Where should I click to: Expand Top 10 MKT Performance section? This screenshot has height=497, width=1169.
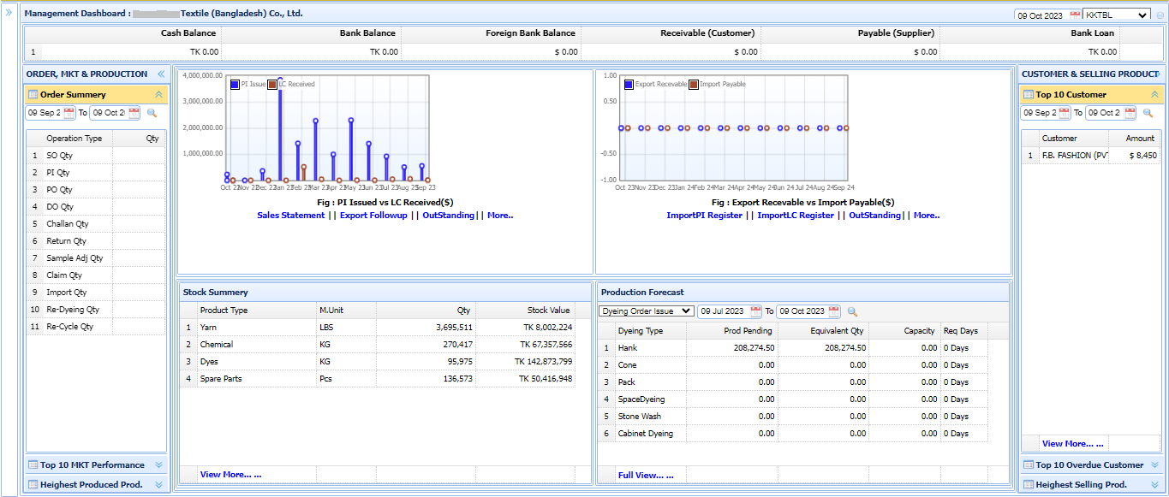pos(158,465)
